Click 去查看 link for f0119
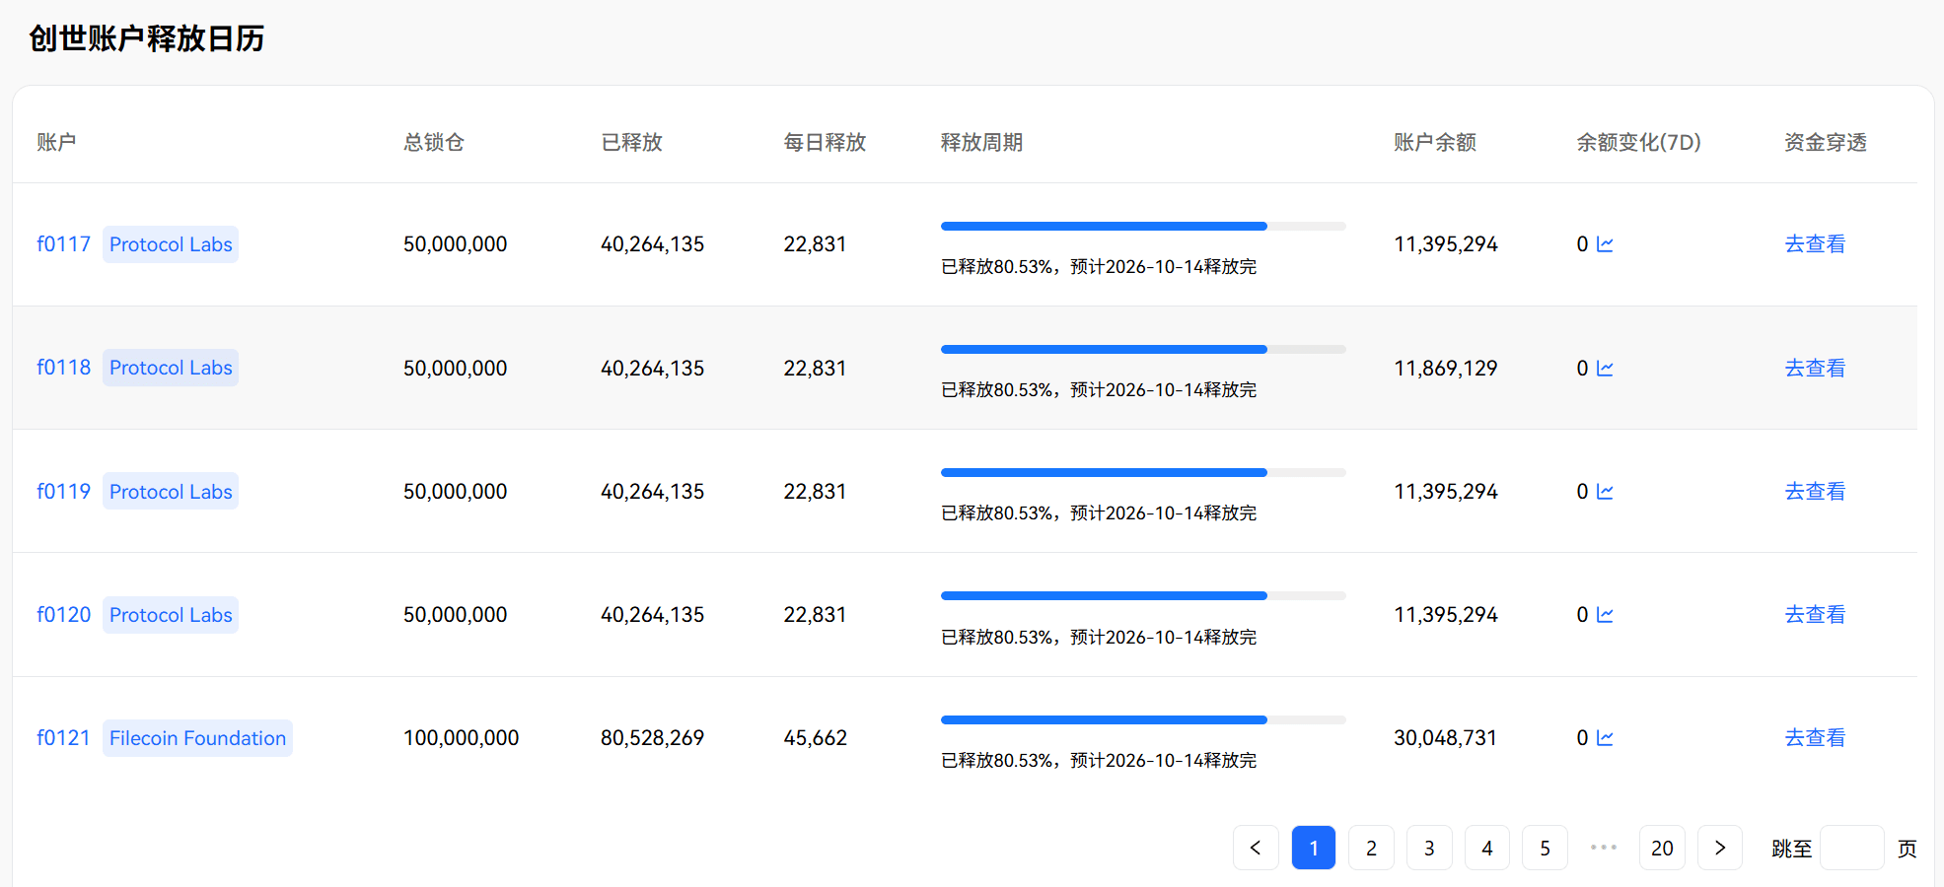The width and height of the screenshot is (1944, 887). (x=1815, y=492)
